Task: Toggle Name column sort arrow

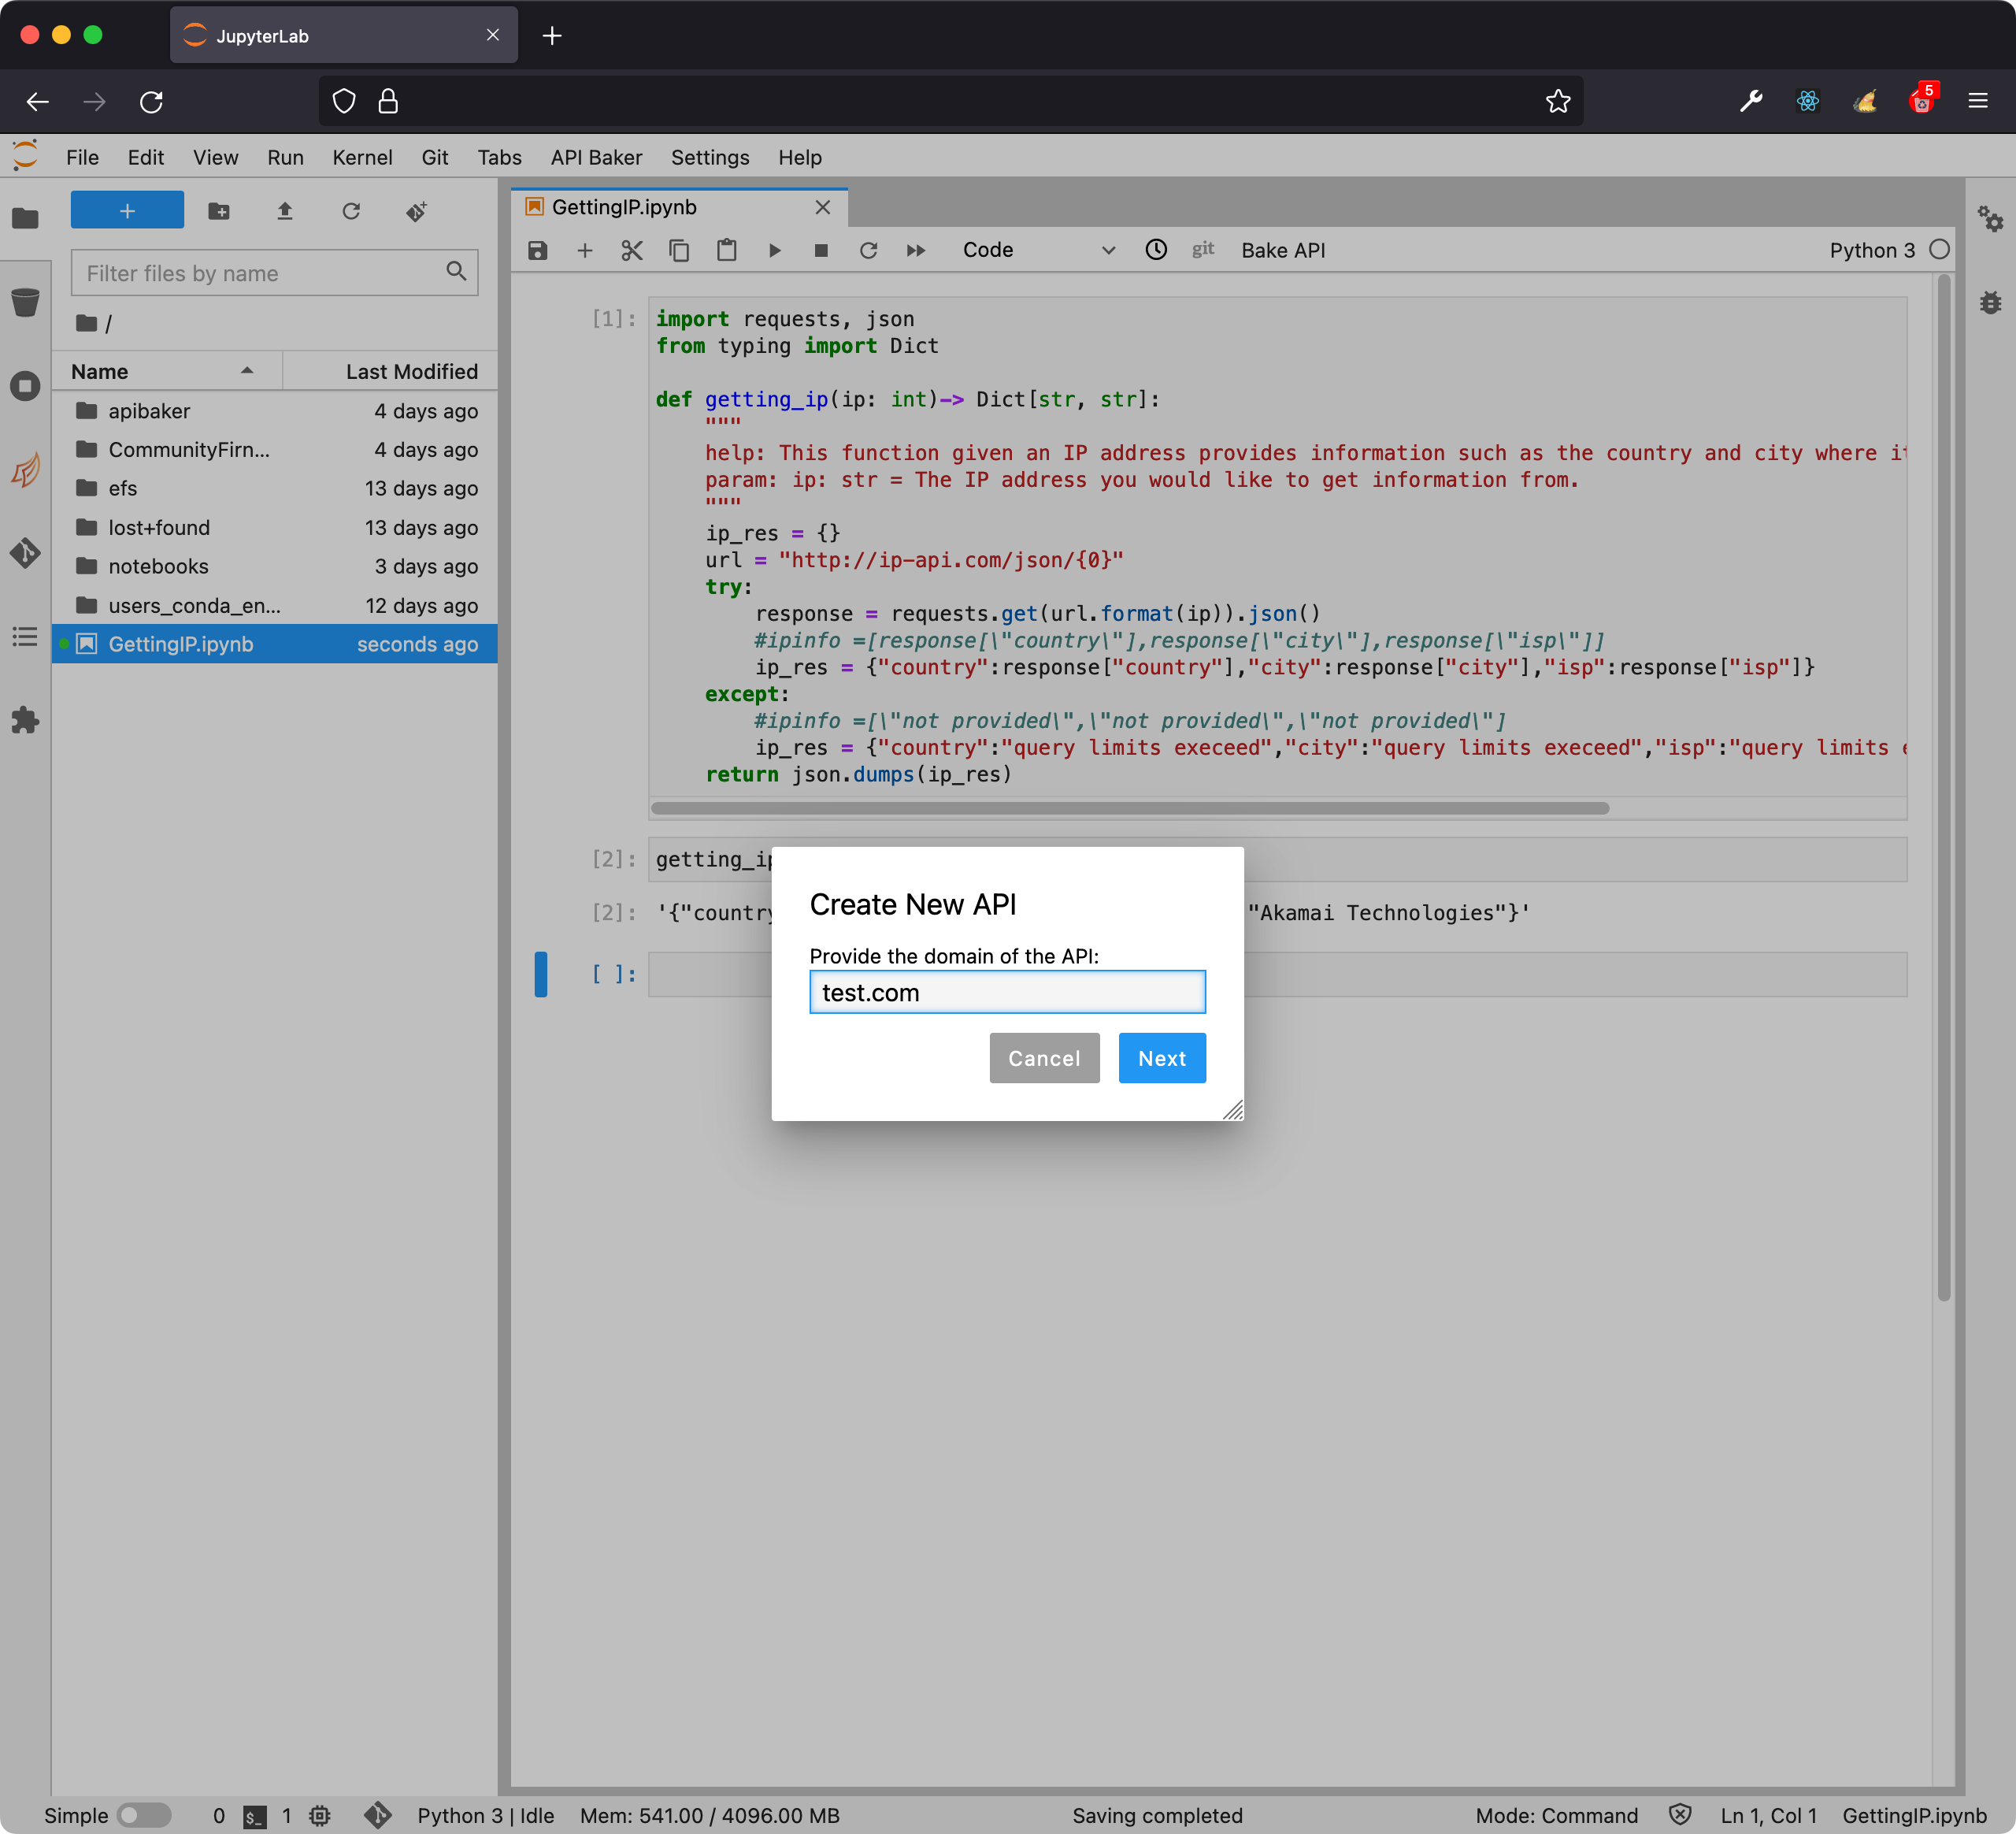Action: 247,371
